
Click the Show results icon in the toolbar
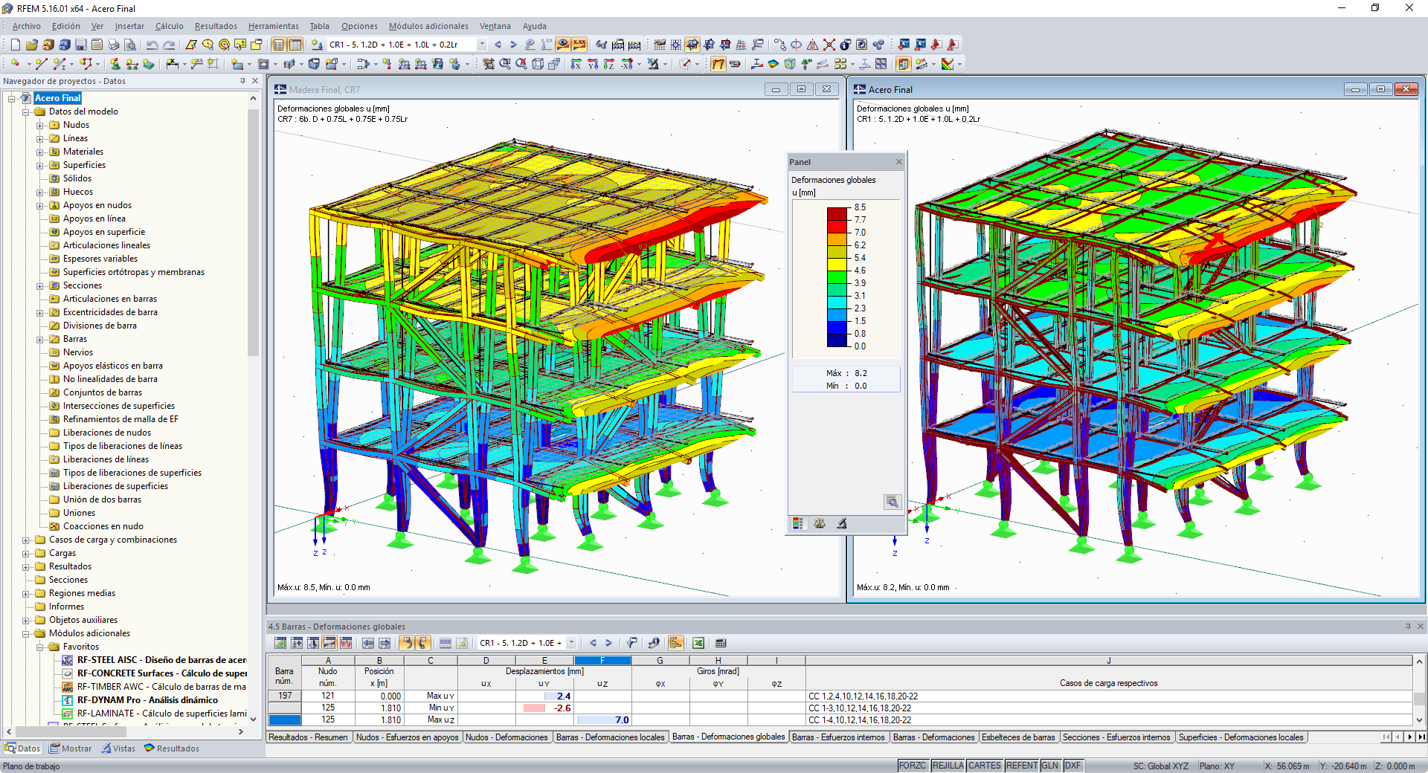click(562, 45)
